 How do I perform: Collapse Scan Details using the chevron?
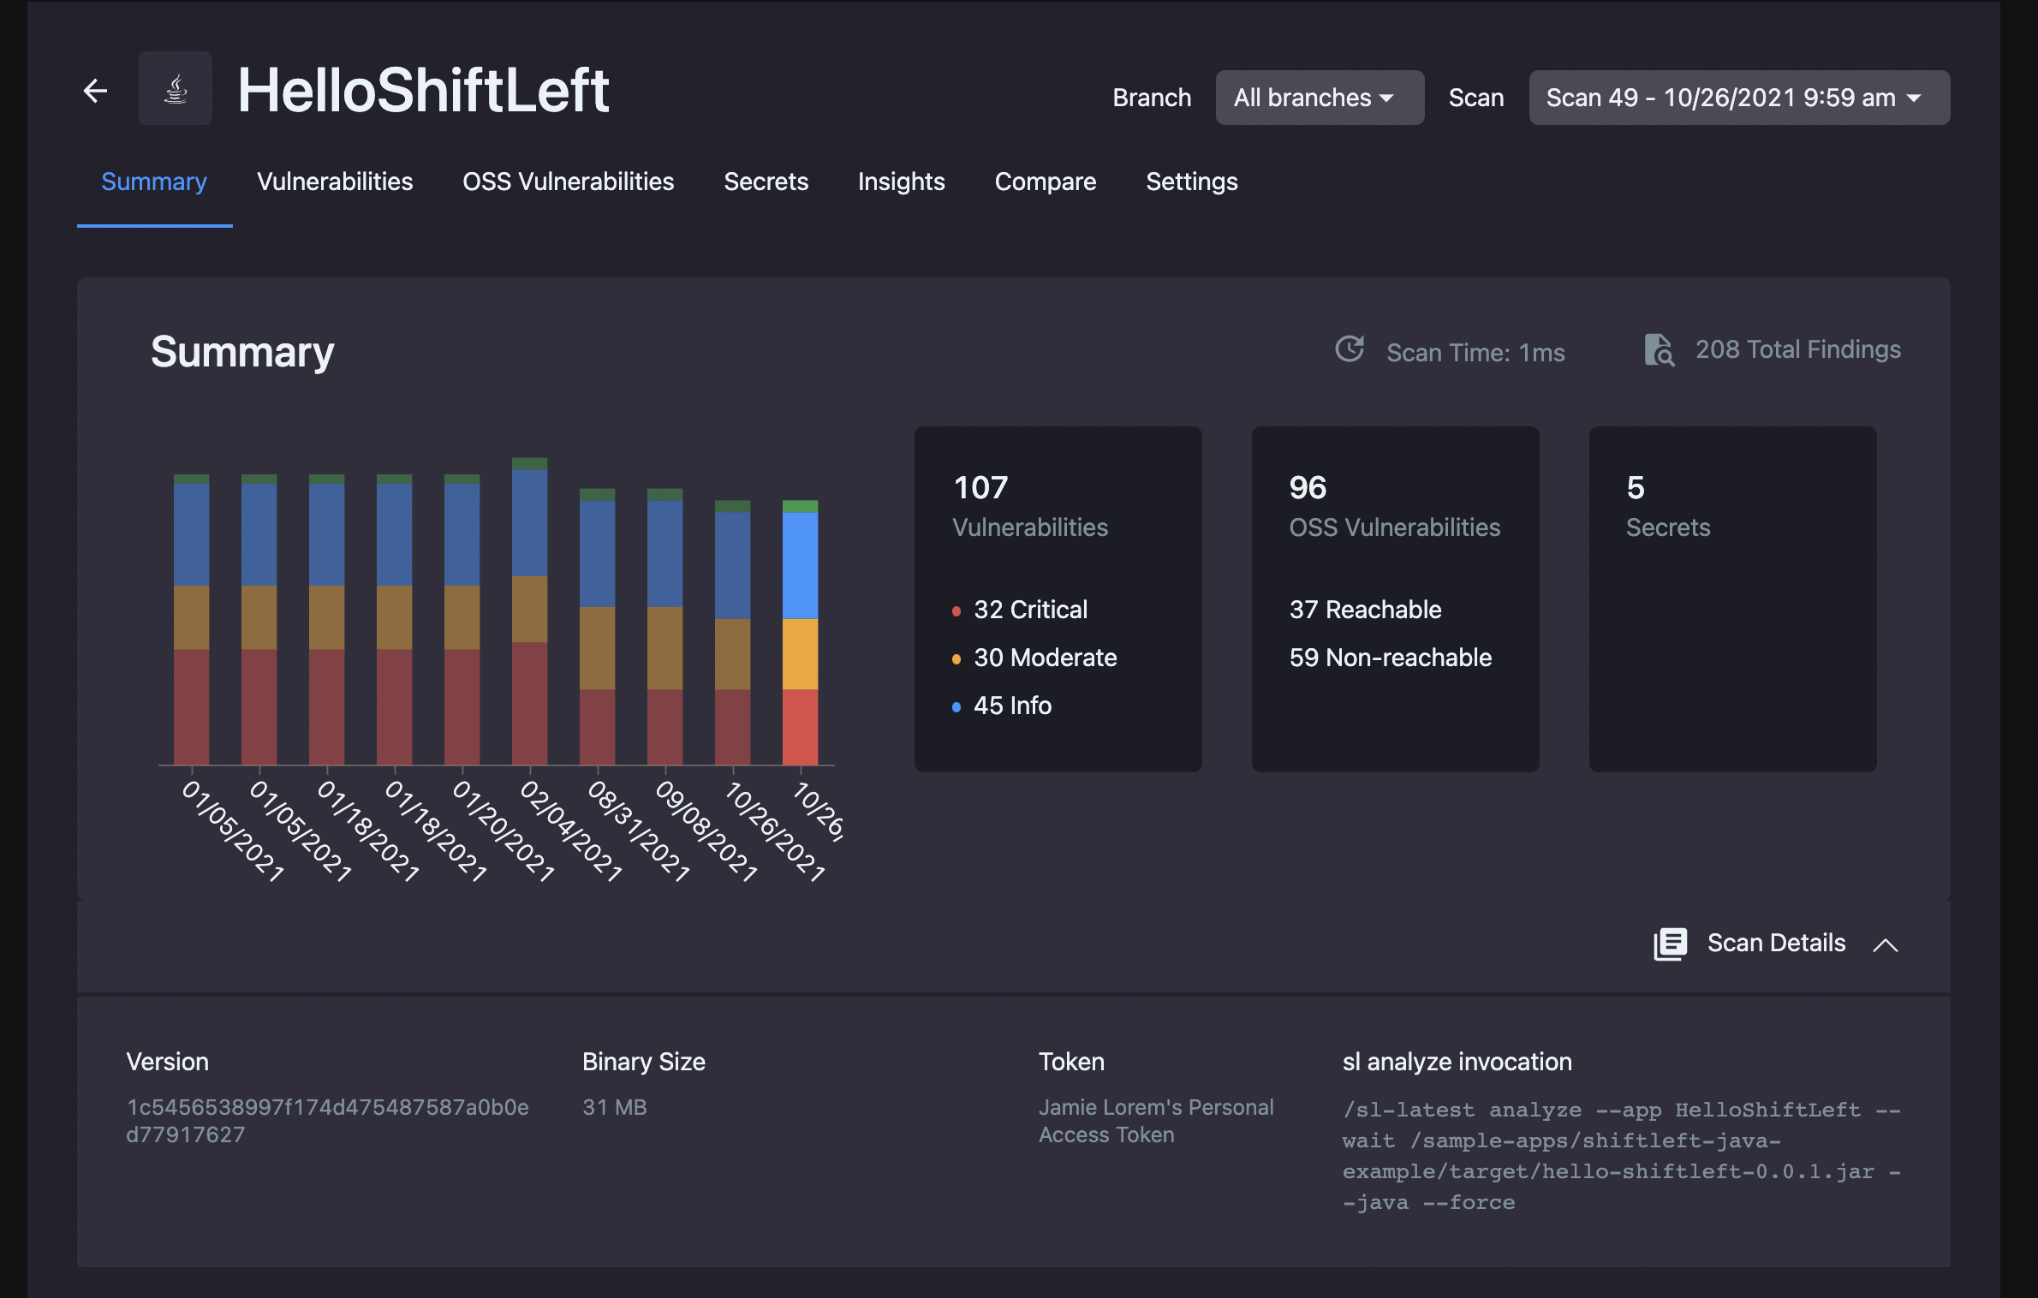[x=1886, y=945]
